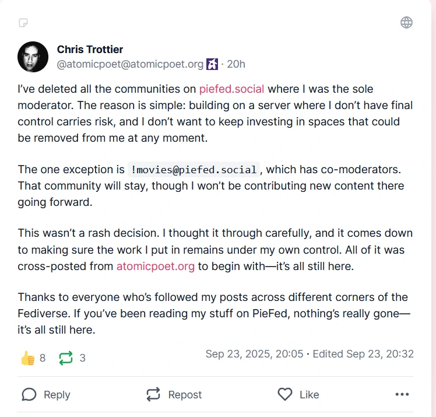This screenshot has width=436, height=417.
Task: Click the !movies@piefed.social community mention
Action: (194, 170)
